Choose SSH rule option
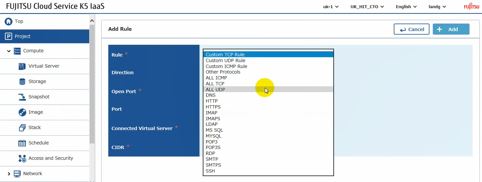Viewport: 482px width, 182px height. pos(268,171)
